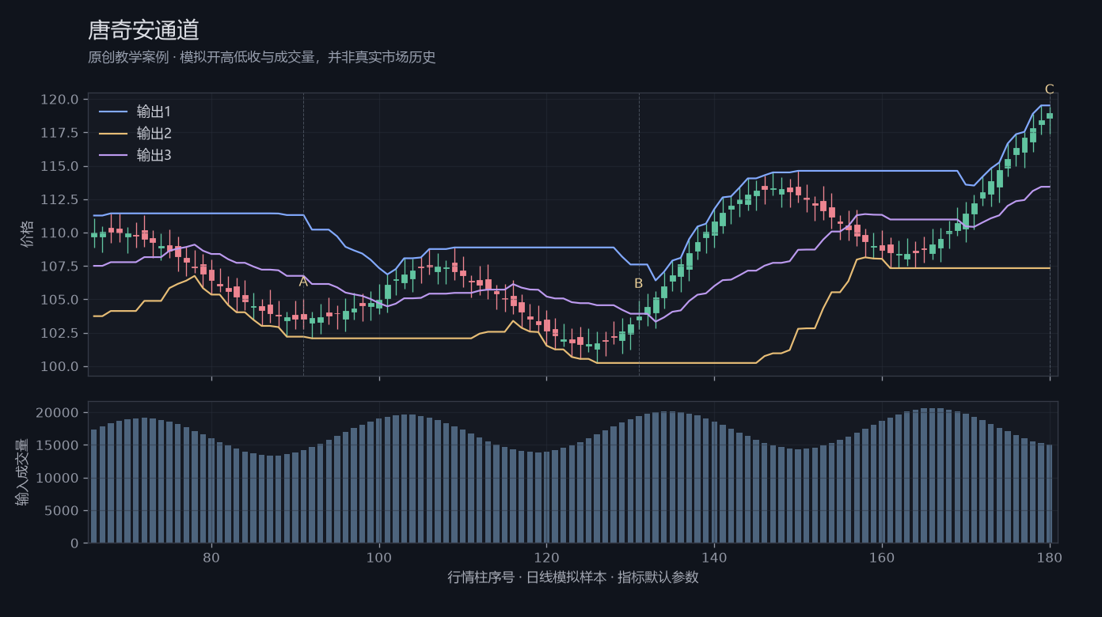Click volume tick 10000

tap(58, 478)
